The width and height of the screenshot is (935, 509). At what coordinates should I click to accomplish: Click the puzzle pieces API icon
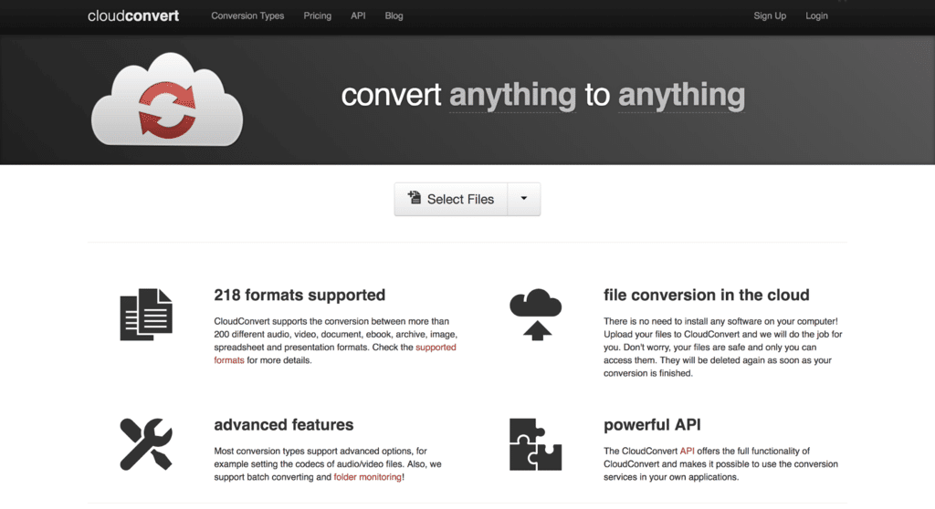click(x=535, y=444)
